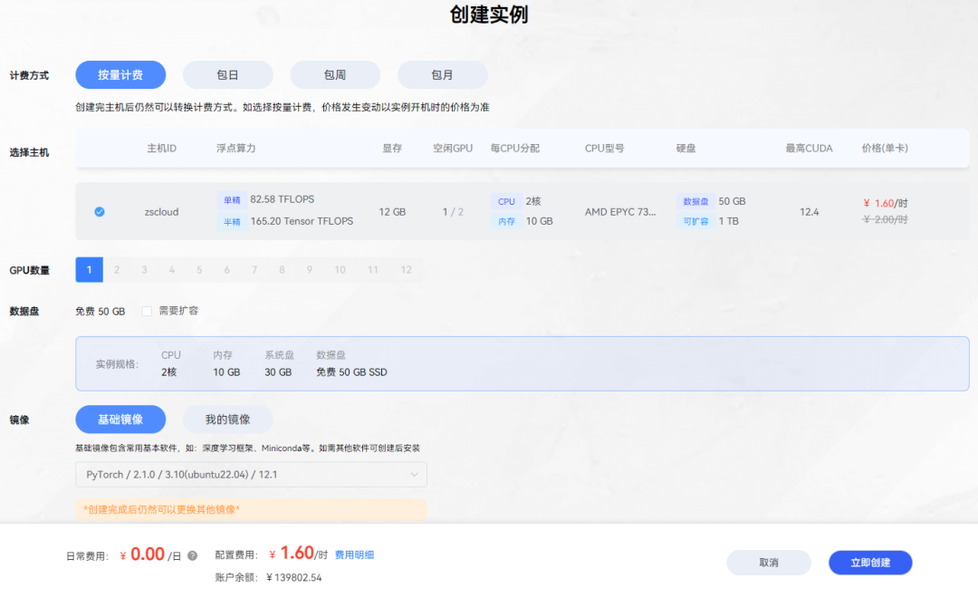Toggle the zscloud host radio selection
This screenshot has width=978, height=598.
(100, 212)
